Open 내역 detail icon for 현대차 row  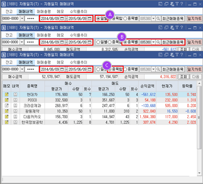click(x=15, y=95)
